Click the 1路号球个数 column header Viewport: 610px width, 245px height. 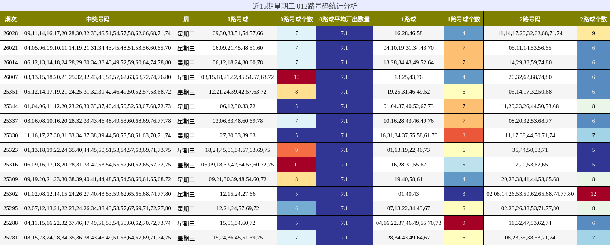point(463,19)
